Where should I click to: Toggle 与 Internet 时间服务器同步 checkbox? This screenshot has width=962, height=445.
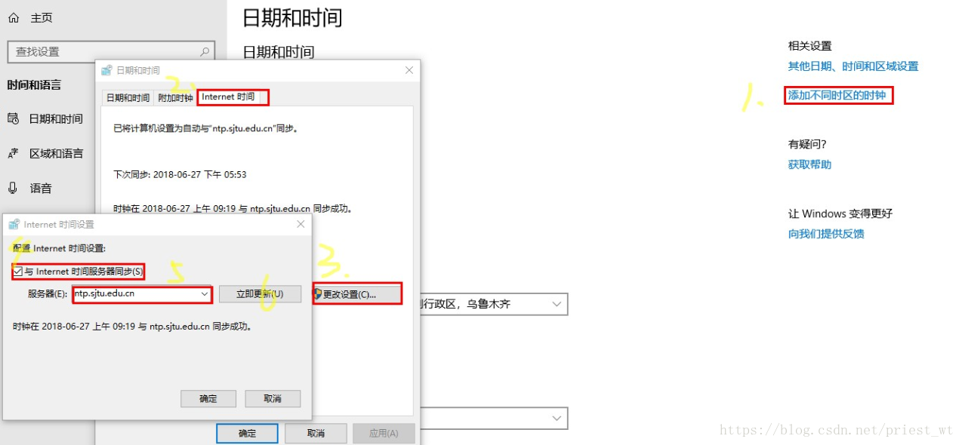point(18,272)
